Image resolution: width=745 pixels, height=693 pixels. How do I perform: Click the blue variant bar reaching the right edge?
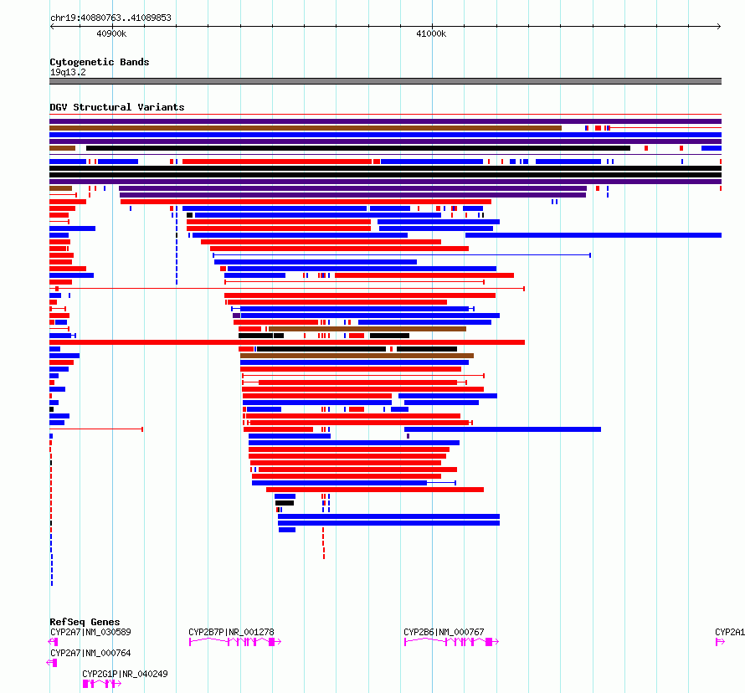593,235
